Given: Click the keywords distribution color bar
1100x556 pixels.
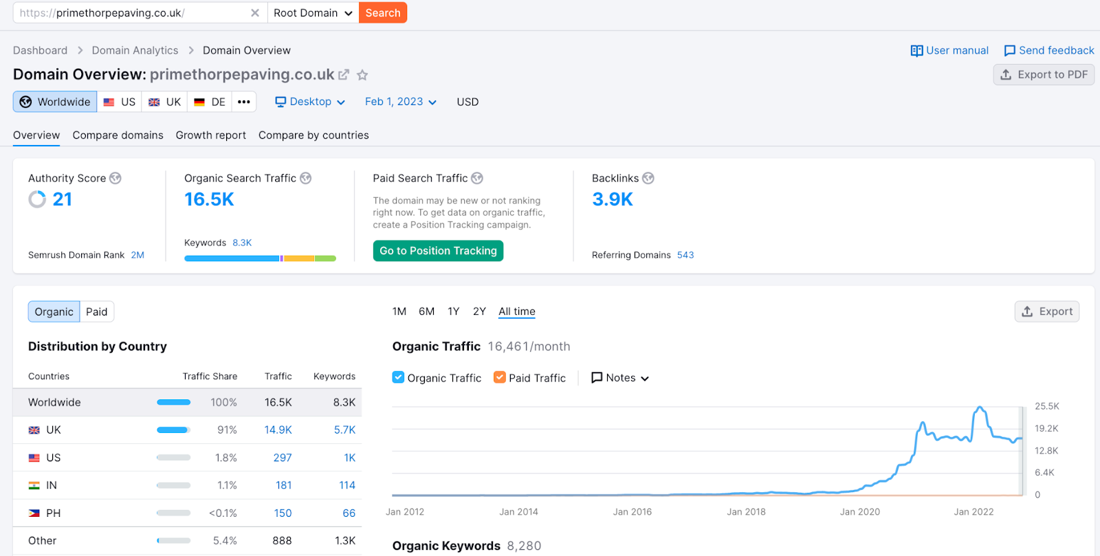Looking at the screenshot, I should [x=260, y=258].
